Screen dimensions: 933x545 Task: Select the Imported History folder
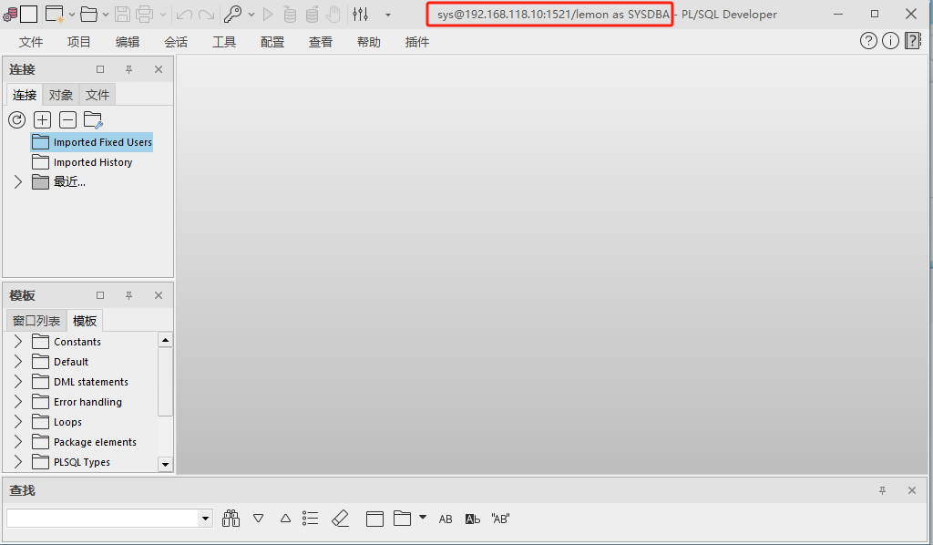pos(82,162)
